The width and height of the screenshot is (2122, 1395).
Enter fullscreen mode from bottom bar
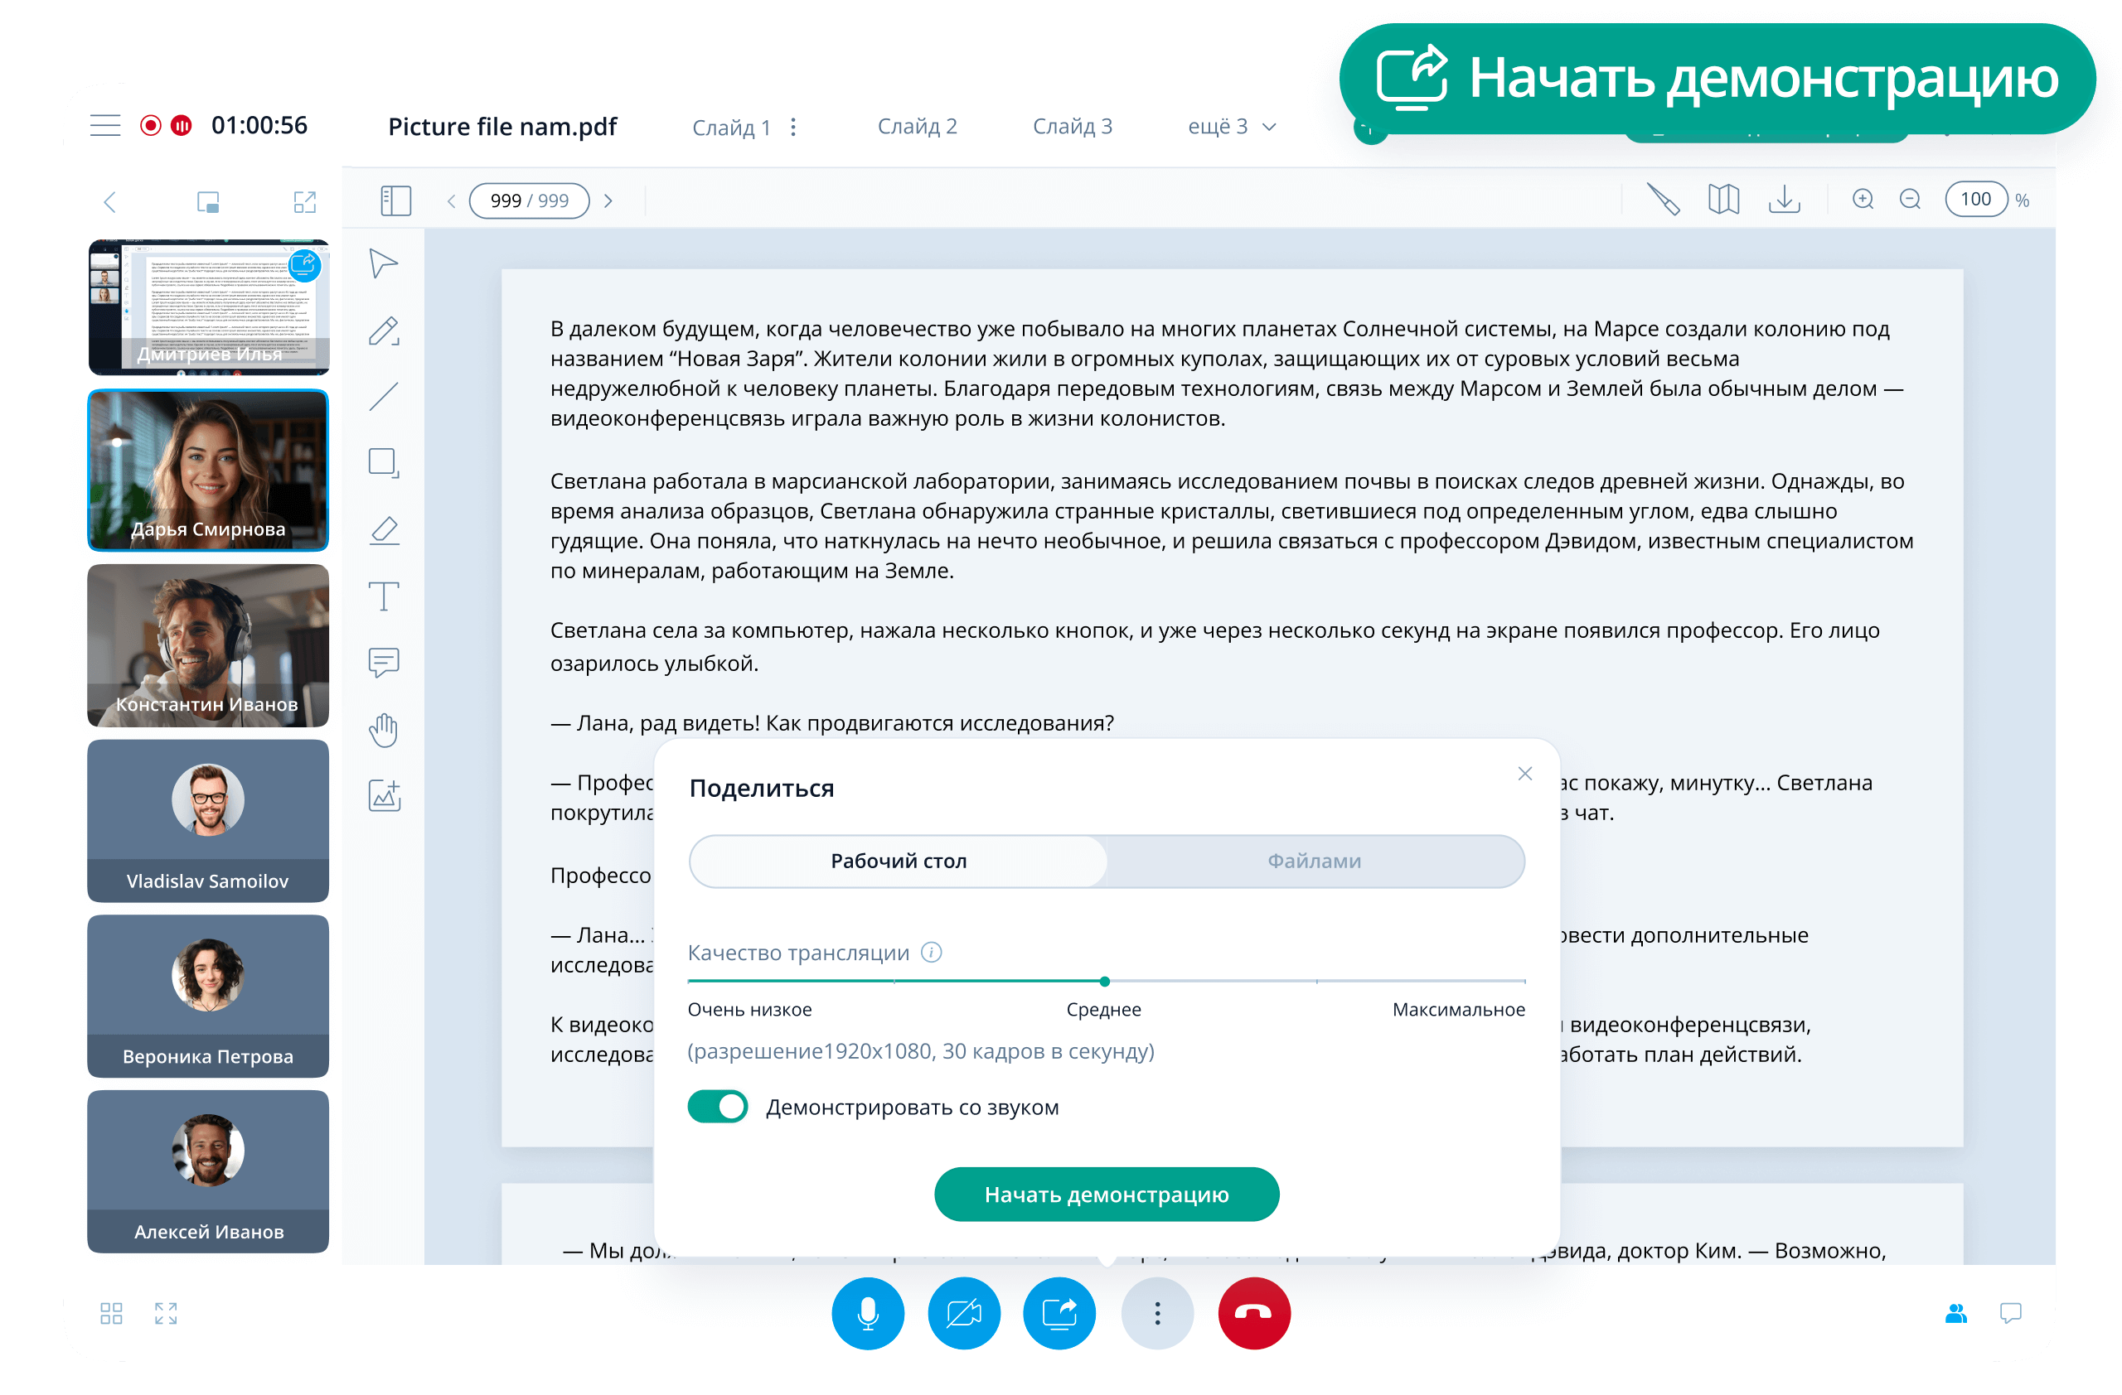[x=166, y=1313]
